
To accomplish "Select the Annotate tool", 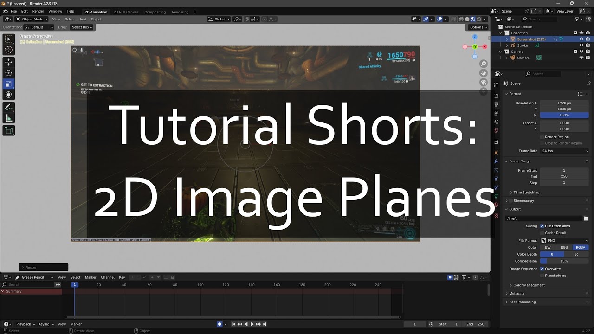I will tap(9, 107).
